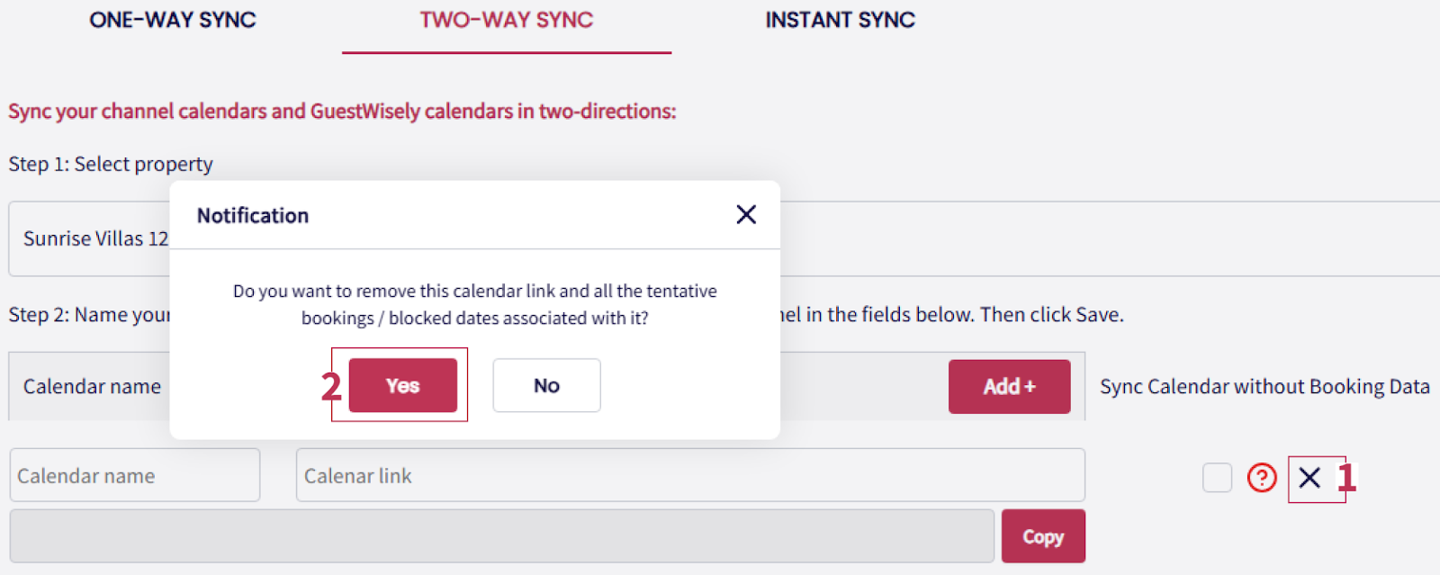
Task: Click the Calendar name column header
Action: [92, 387]
